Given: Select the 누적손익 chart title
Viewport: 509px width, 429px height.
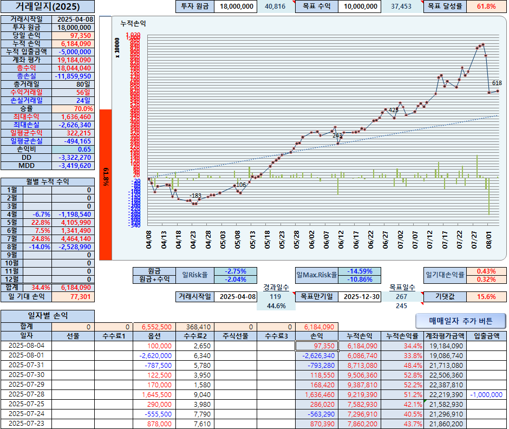Looking at the screenshot, I should pyautogui.click(x=133, y=23).
